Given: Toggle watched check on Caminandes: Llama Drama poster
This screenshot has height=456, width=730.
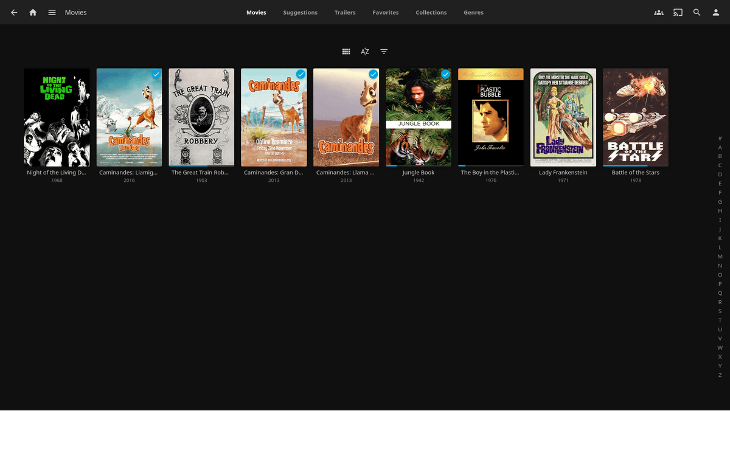Looking at the screenshot, I should (x=373, y=74).
